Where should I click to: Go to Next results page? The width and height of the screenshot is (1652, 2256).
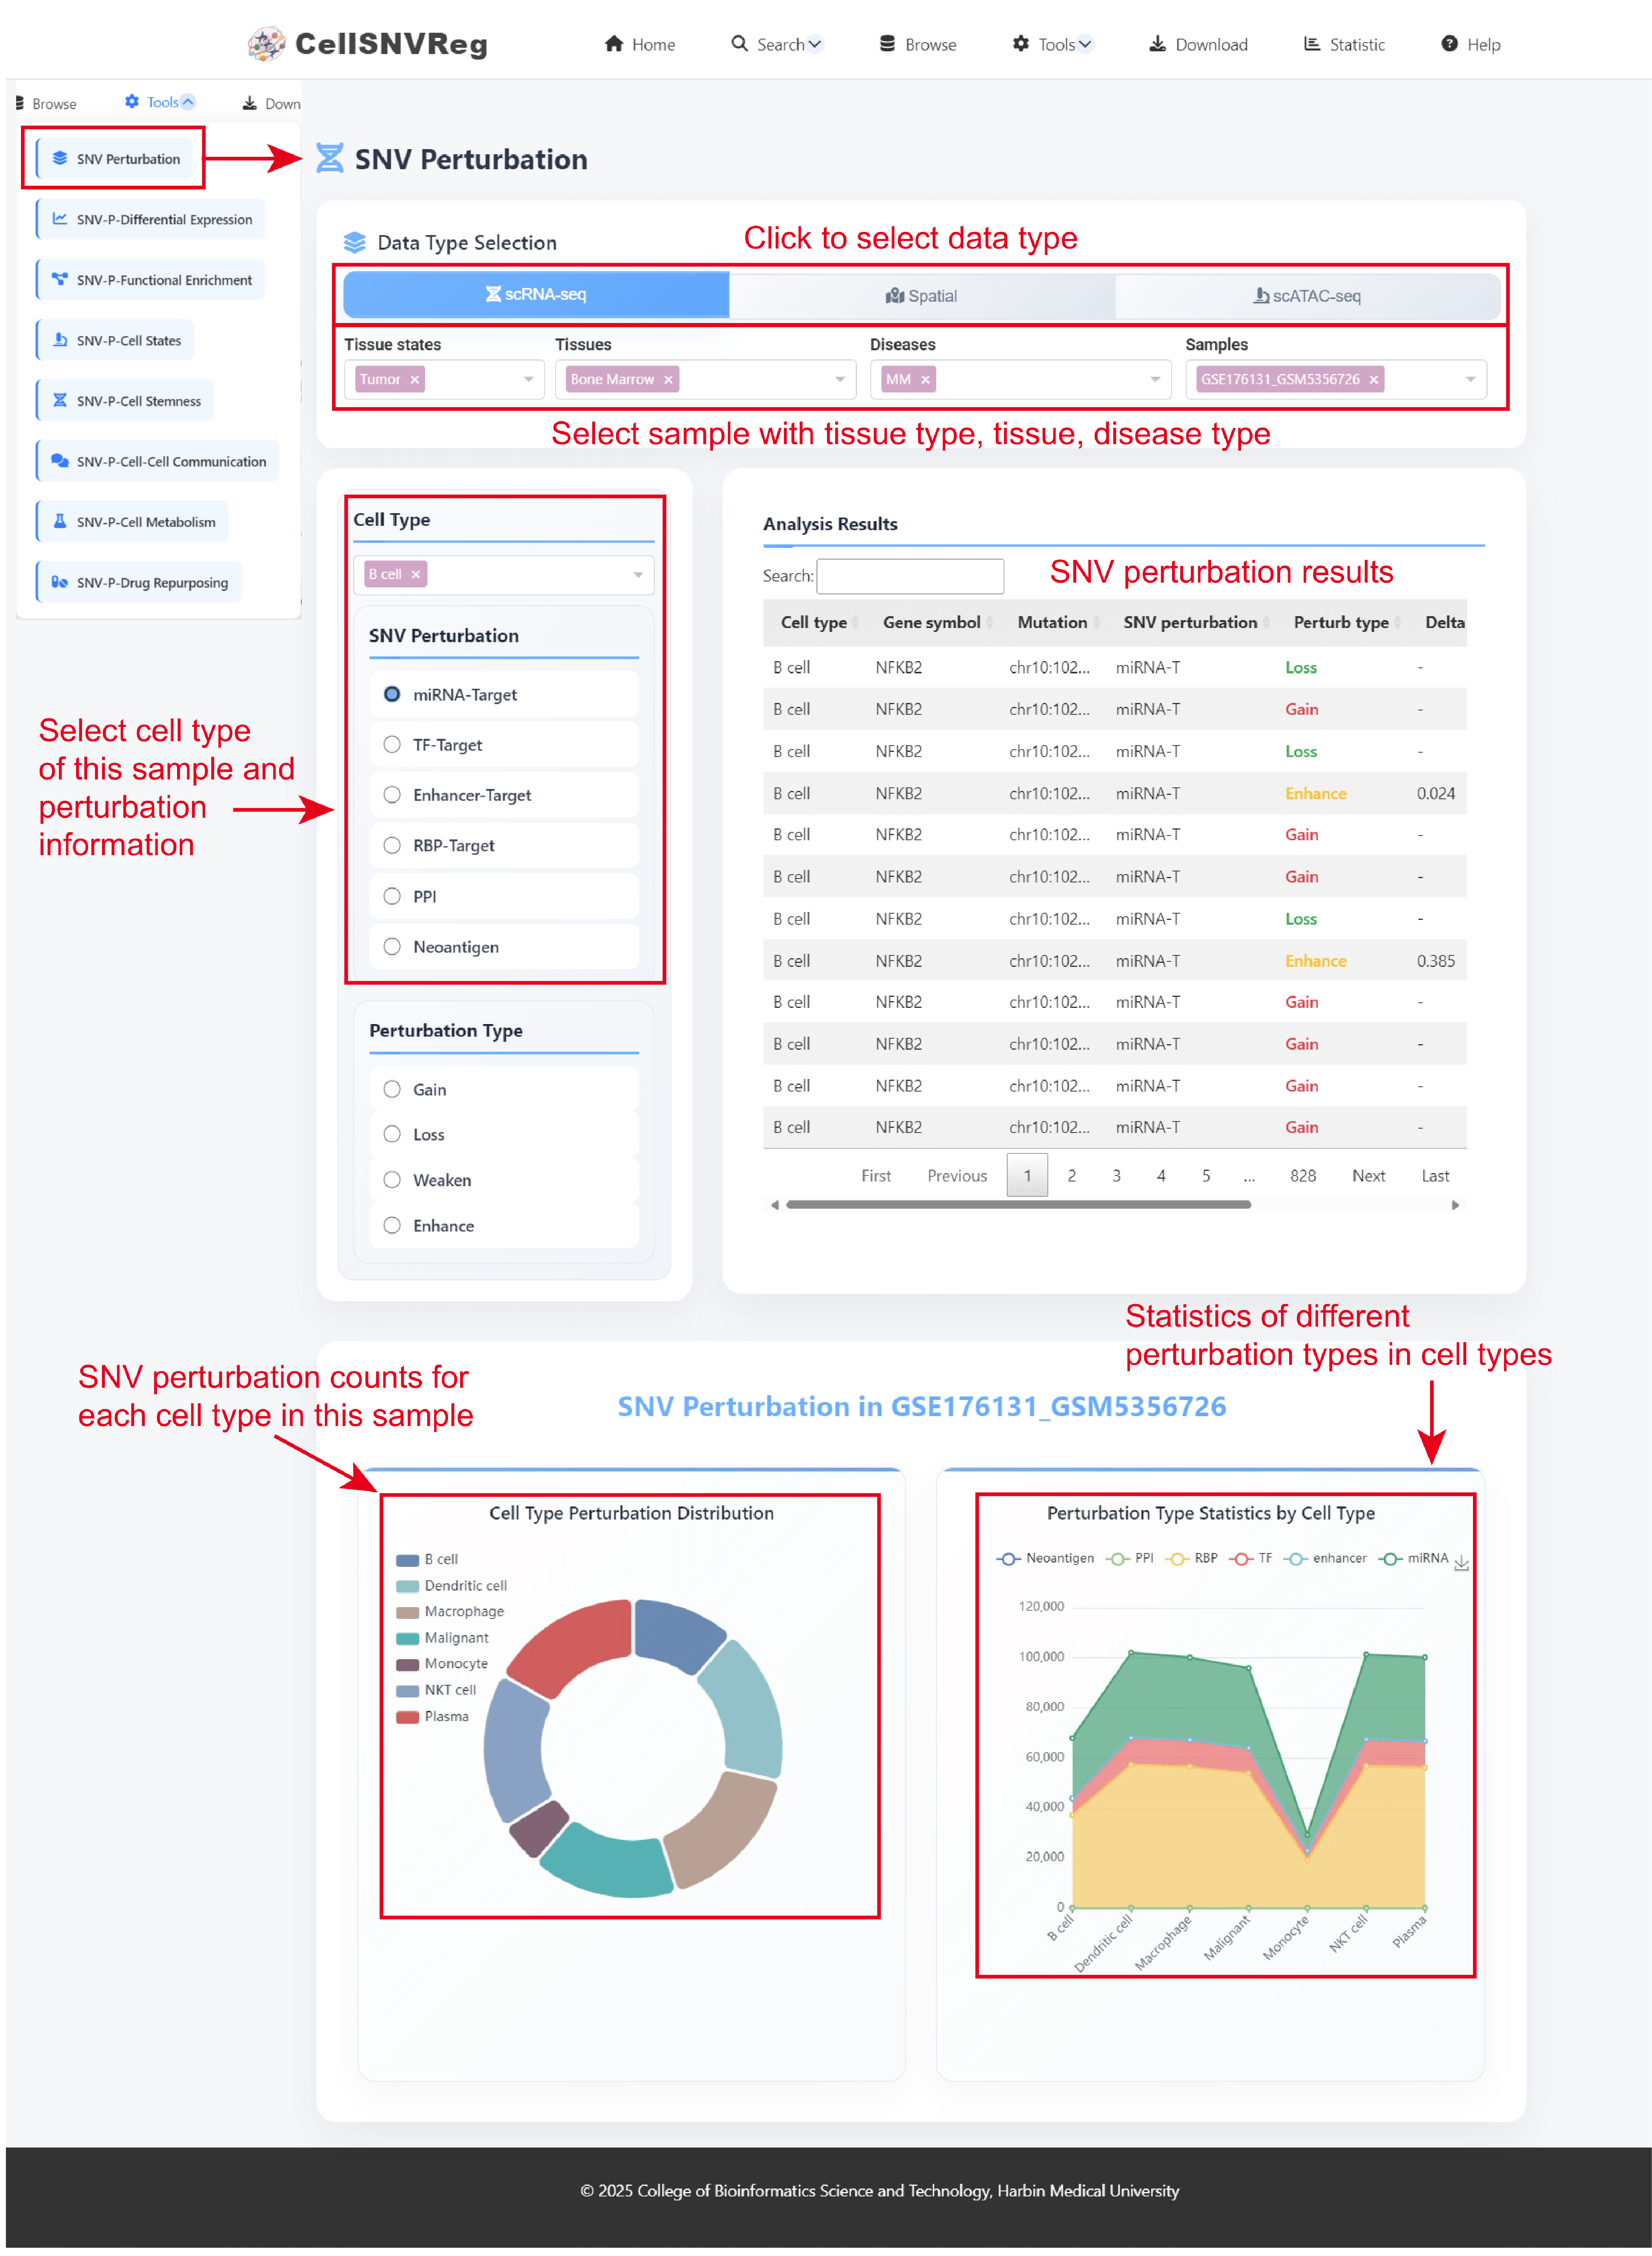pyautogui.click(x=1368, y=1176)
